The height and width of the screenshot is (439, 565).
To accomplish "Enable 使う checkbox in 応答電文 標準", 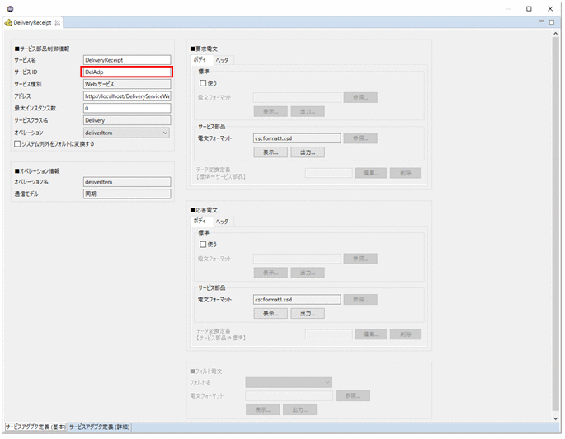I will [203, 245].
